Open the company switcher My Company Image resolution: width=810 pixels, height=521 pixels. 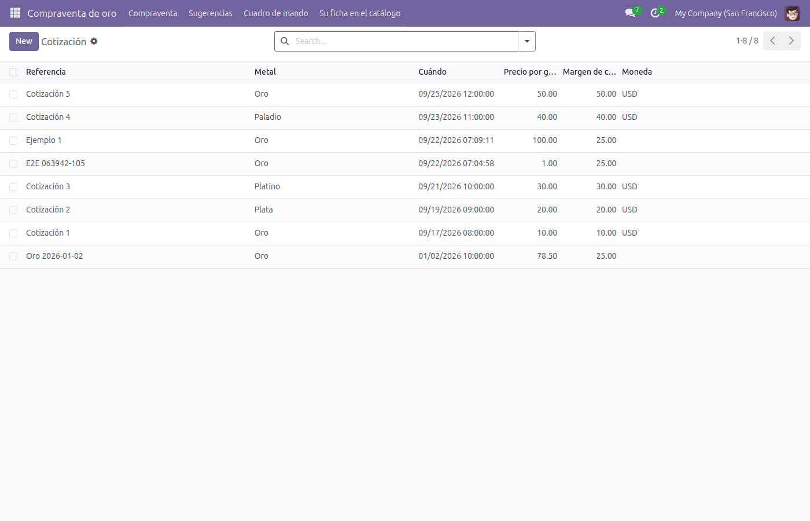726,13
